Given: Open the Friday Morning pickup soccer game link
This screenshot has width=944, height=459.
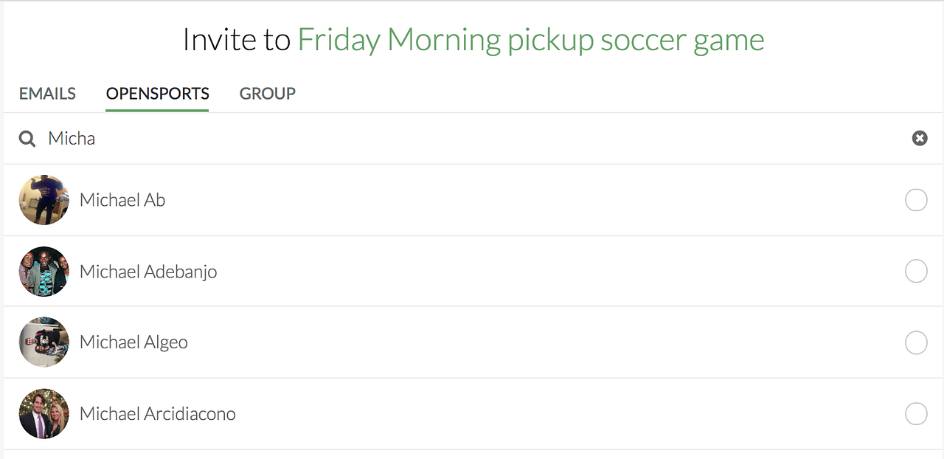Looking at the screenshot, I should (530, 40).
